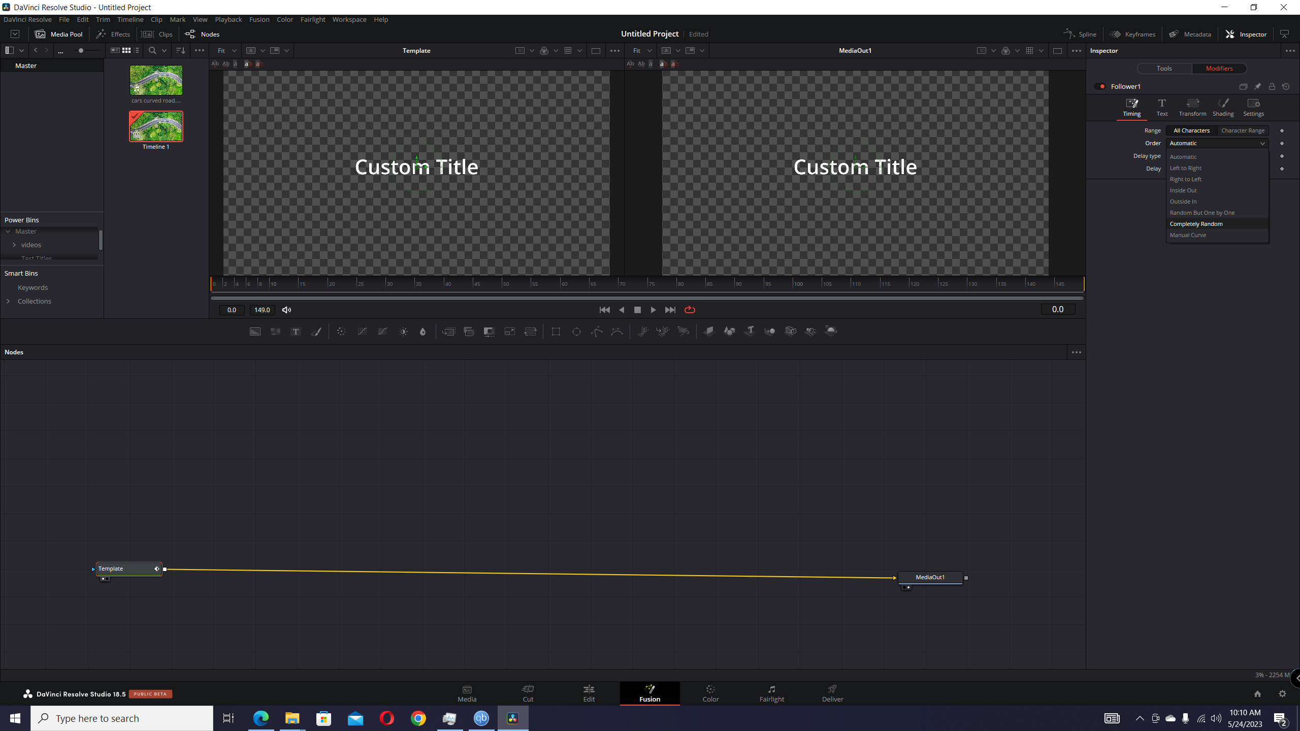Add a Blur node
This screenshot has width=1300, height=731.
pyautogui.click(x=422, y=331)
